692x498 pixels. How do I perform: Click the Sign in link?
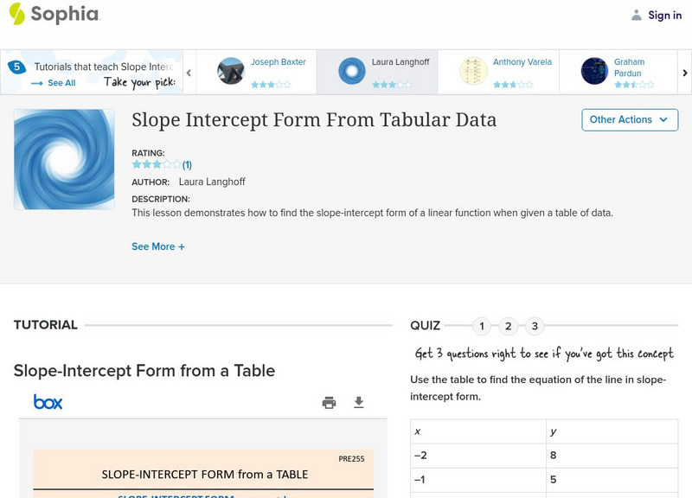click(664, 15)
